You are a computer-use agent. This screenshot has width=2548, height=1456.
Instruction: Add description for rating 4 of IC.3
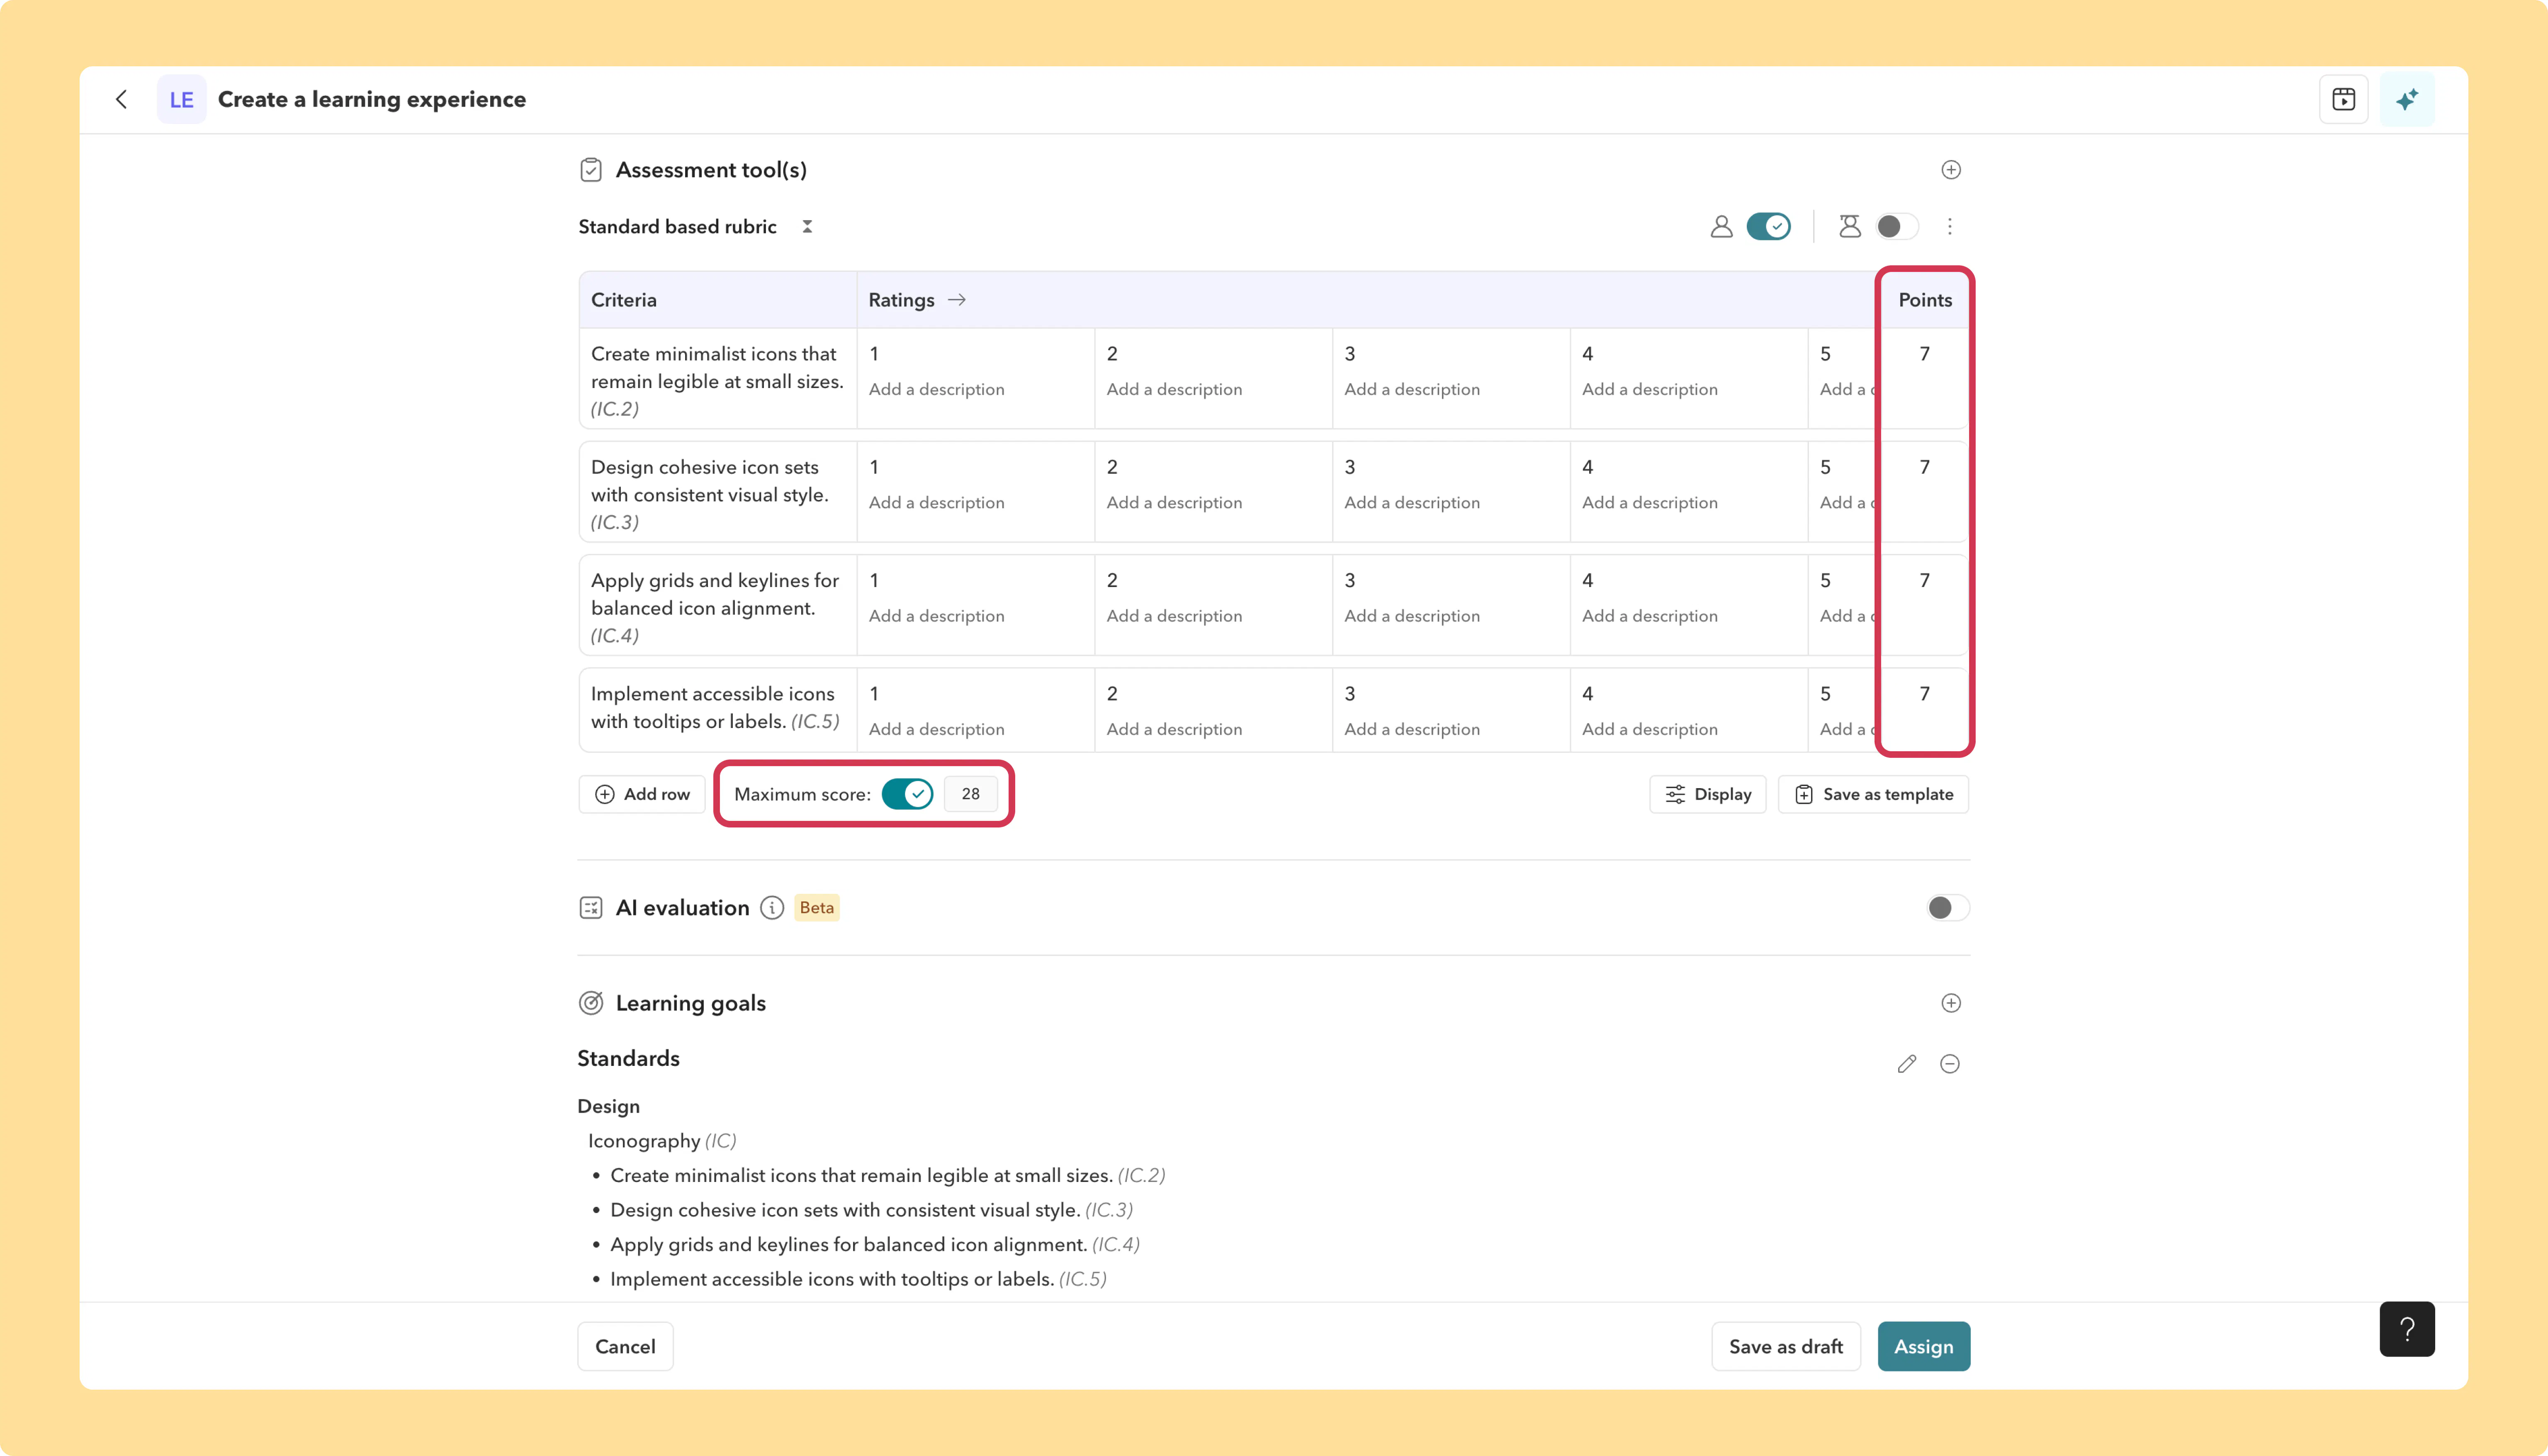pos(1650,502)
